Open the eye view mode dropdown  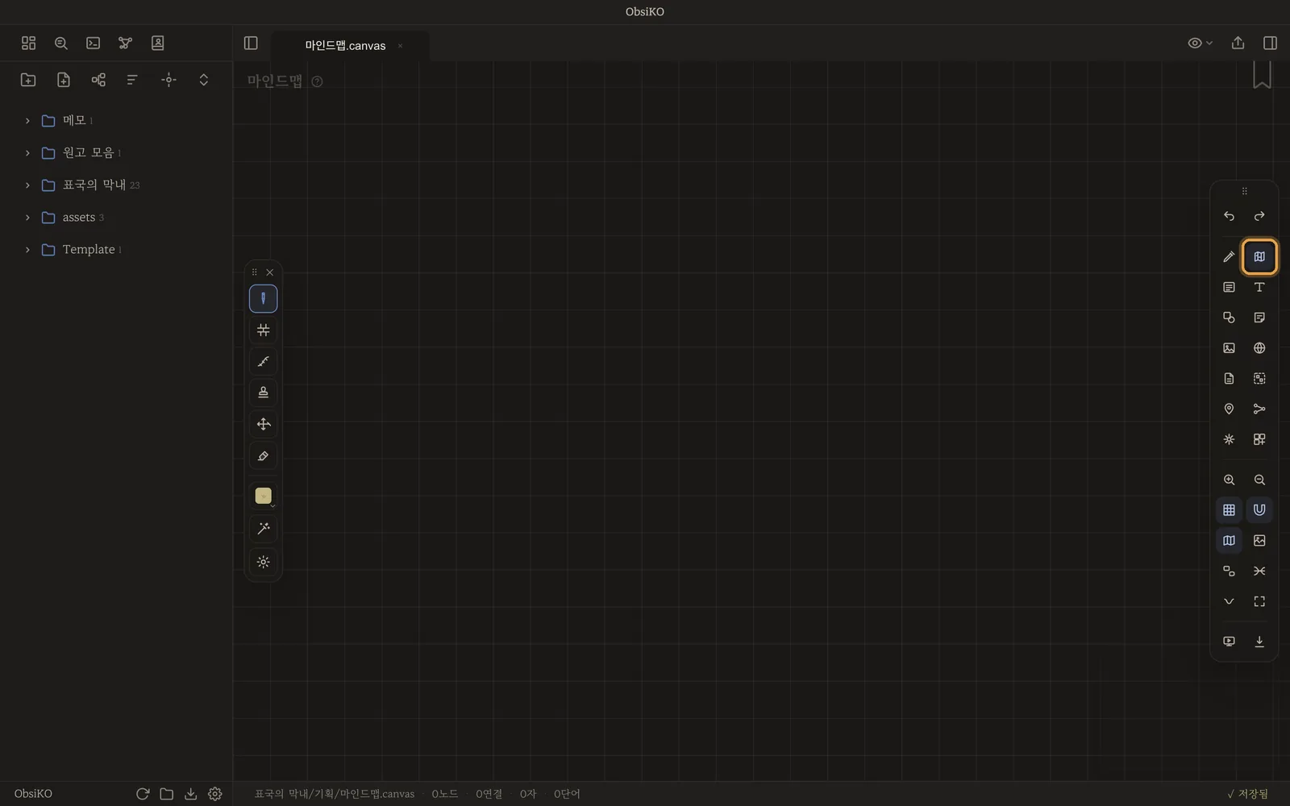[x=1200, y=43]
